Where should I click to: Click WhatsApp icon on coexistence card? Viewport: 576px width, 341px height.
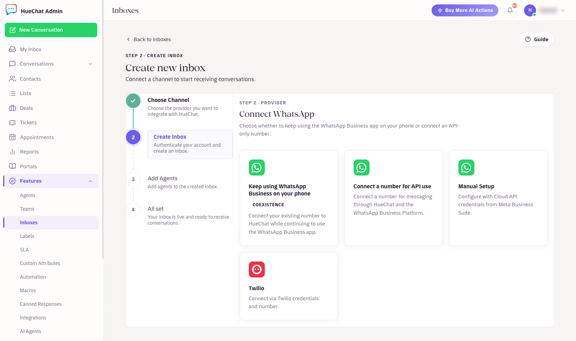click(x=257, y=168)
